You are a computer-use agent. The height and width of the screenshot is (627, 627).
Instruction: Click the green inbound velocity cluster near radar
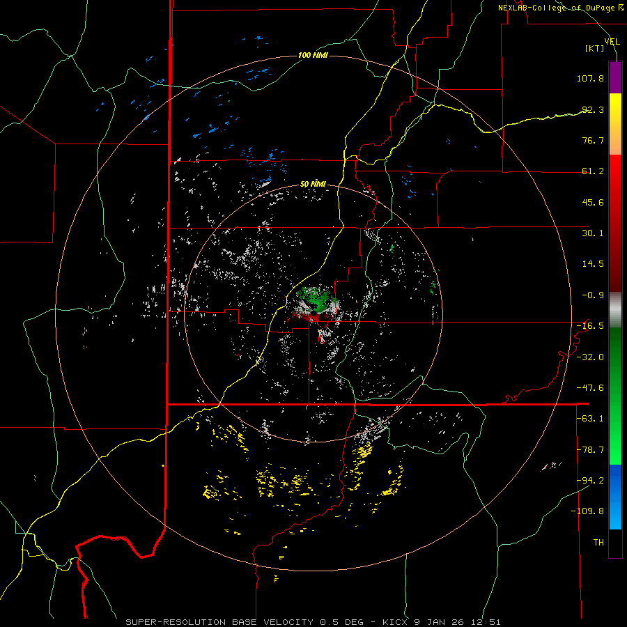(x=316, y=299)
